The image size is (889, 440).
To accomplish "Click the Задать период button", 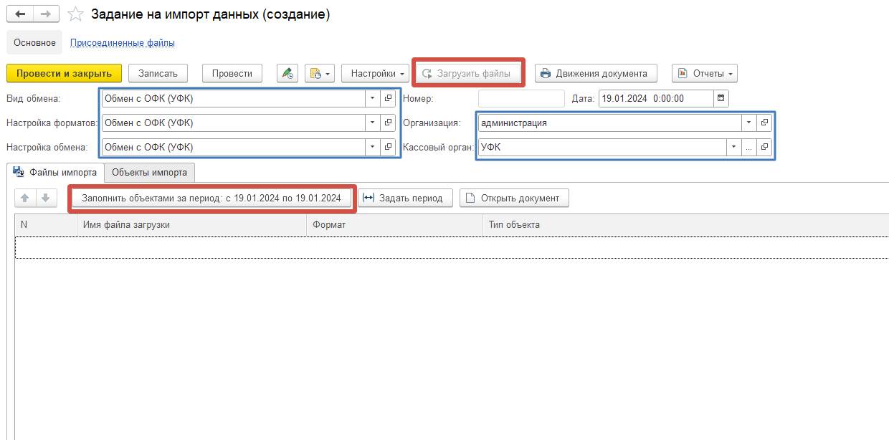I will pyautogui.click(x=406, y=199).
